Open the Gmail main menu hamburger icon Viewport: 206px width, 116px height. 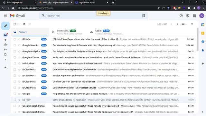click(5, 16)
